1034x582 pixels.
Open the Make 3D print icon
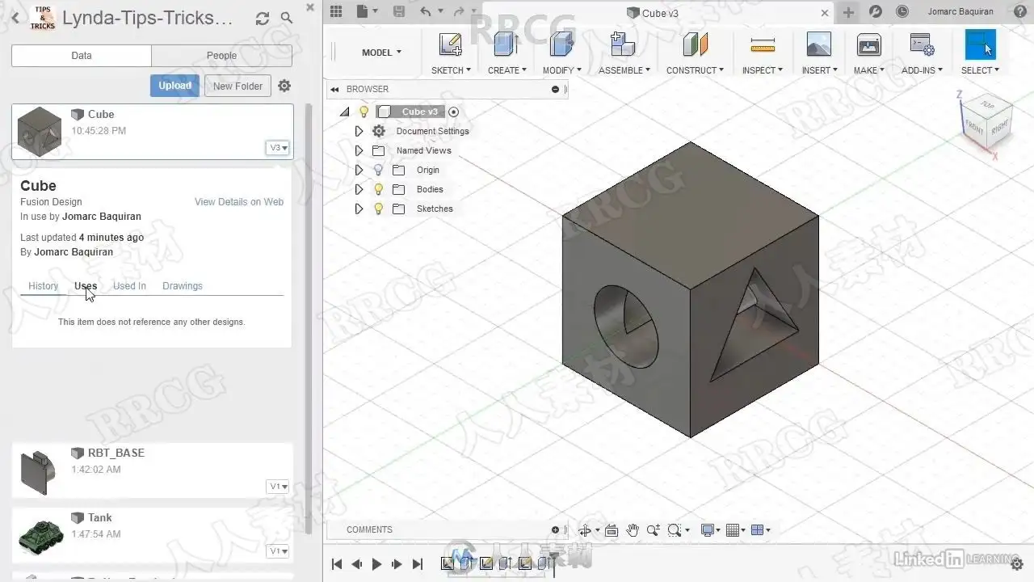pyautogui.click(x=868, y=45)
